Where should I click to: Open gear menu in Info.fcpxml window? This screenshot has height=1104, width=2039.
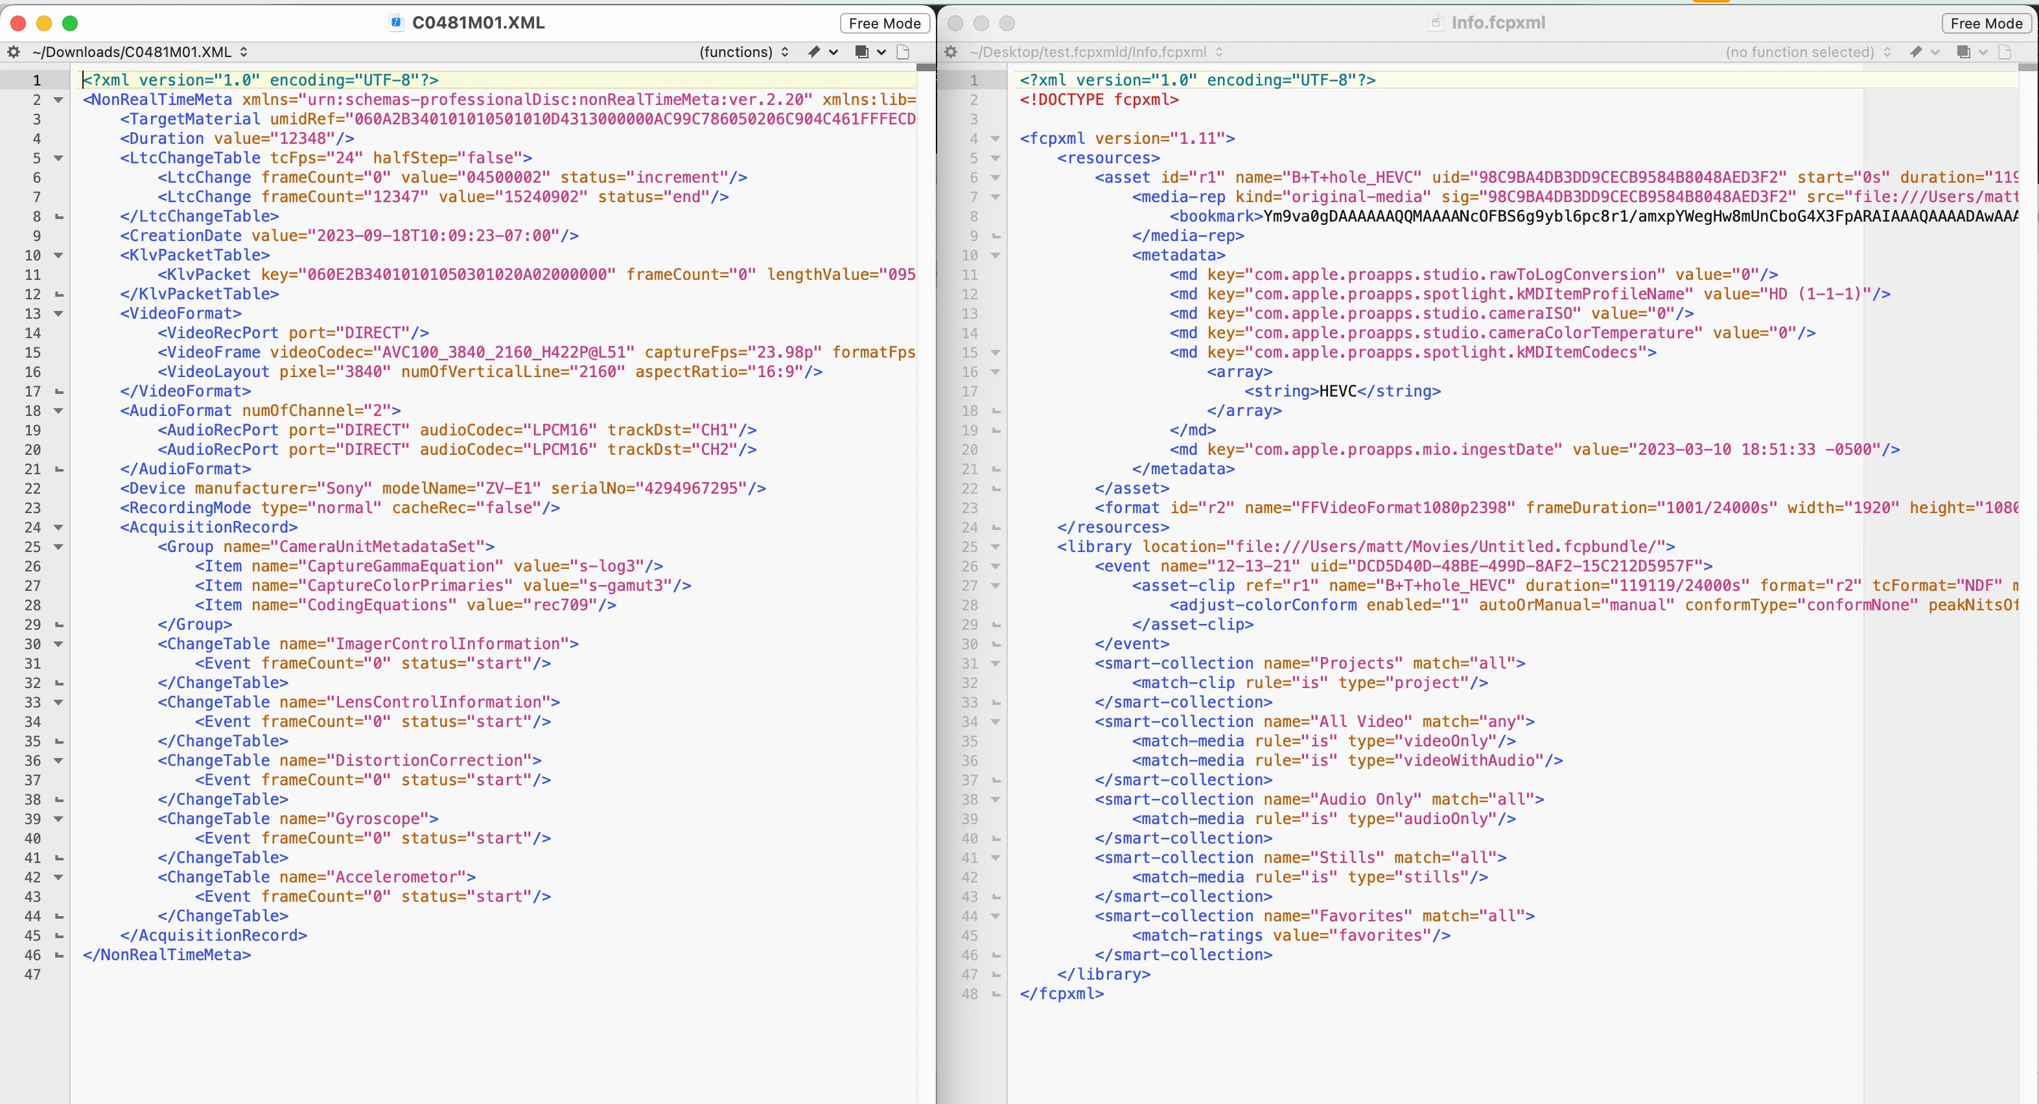(951, 52)
